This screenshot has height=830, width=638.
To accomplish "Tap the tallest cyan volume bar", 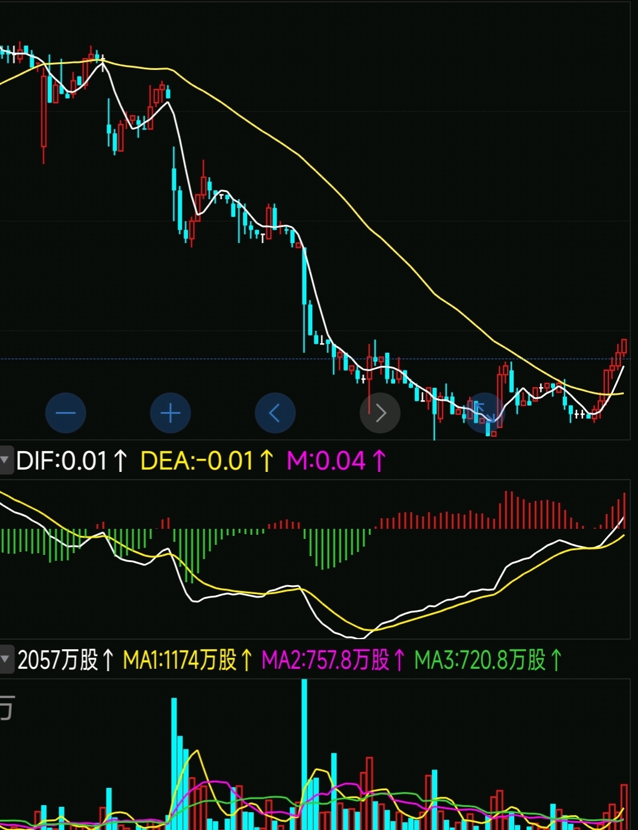I will coord(304,754).
